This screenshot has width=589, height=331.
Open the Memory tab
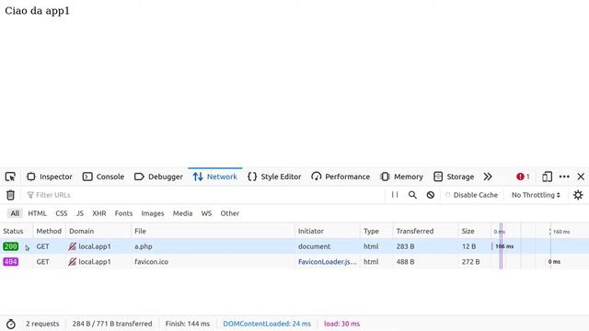[x=401, y=177]
